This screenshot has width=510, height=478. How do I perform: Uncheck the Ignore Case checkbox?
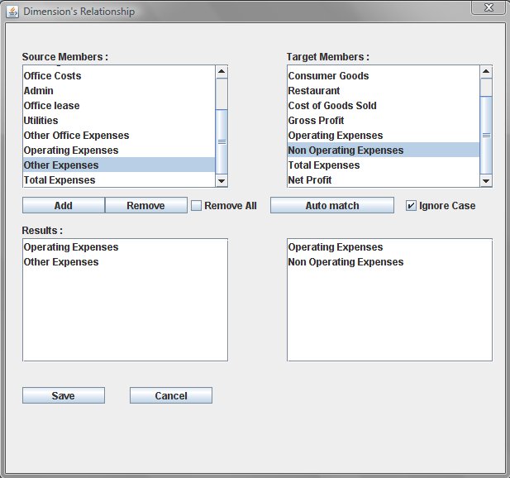(412, 205)
